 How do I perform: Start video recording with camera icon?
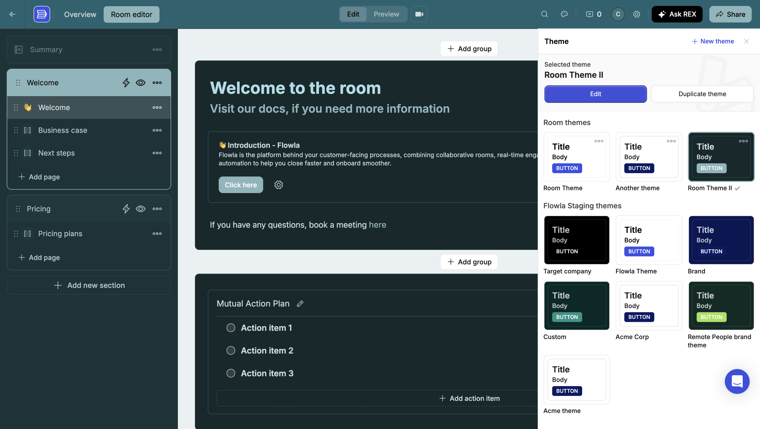419,14
